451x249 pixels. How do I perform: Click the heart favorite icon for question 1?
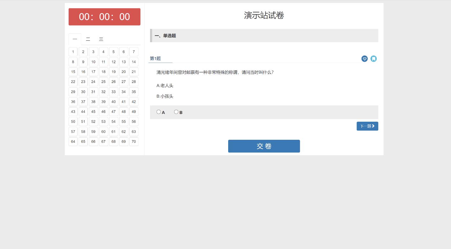[x=365, y=59]
